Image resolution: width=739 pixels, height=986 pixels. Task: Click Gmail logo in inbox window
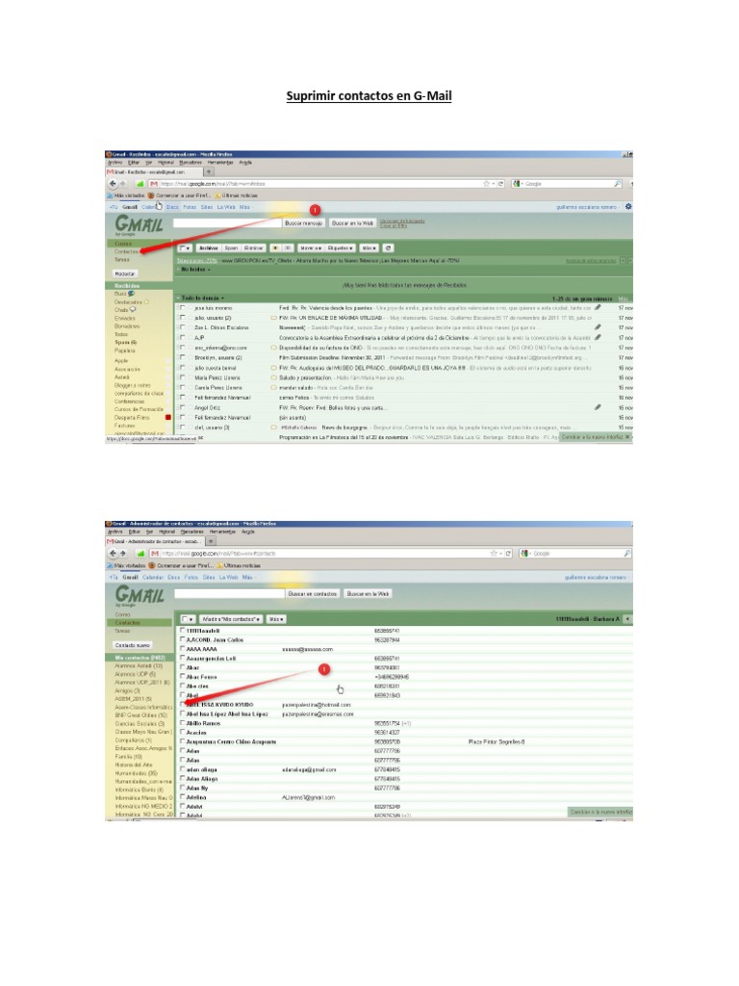click(139, 224)
